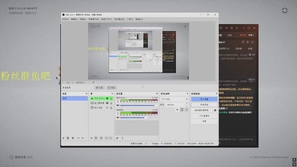This screenshot has width=297, height=167.
Task: Expand 详情 > in streaming assistant window
Action: tap(251, 35)
